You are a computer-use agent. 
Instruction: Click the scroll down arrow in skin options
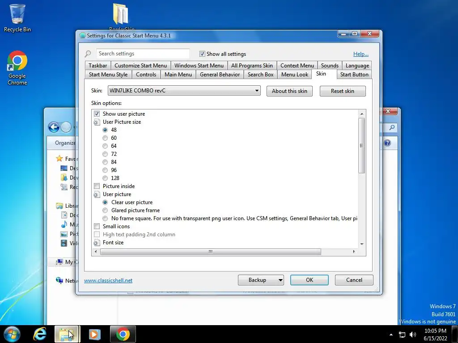click(361, 244)
